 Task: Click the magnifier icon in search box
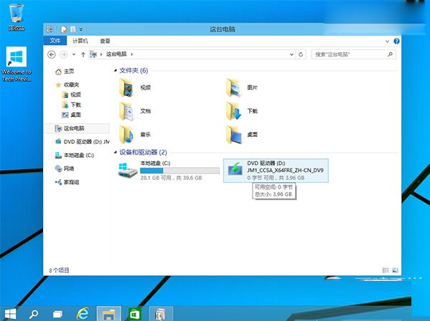(x=390, y=54)
